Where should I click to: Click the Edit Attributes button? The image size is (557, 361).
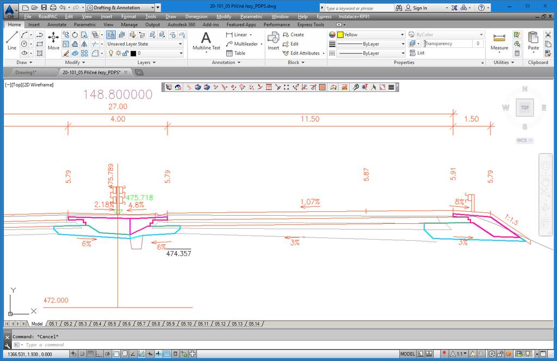pos(304,53)
